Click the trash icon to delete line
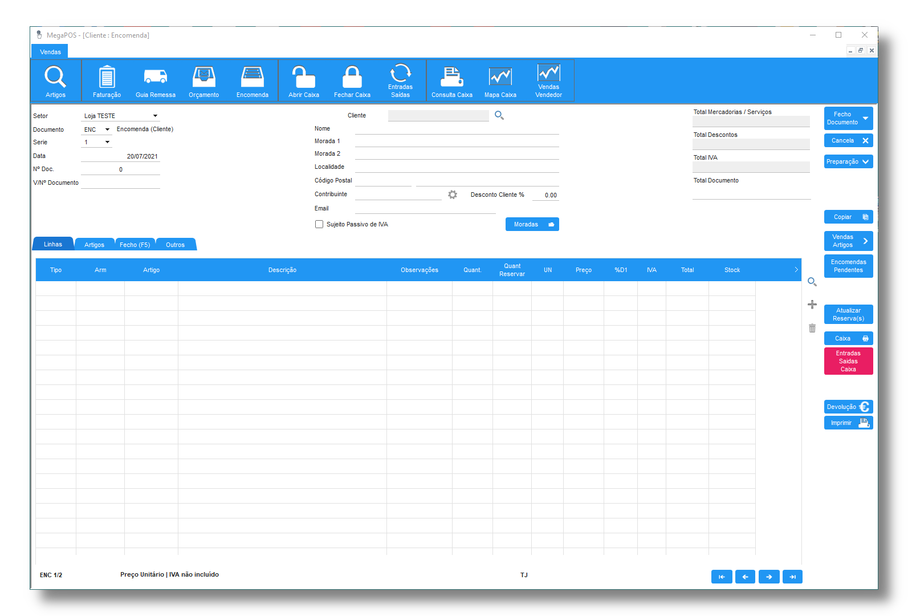Screen dimensions: 908x616 812,329
